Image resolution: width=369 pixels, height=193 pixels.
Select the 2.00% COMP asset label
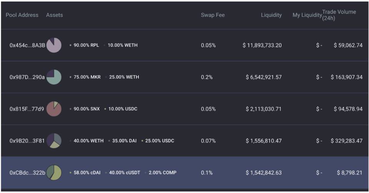[162, 173]
